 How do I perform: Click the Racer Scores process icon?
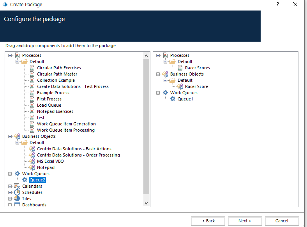pyautogui.click(x=180, y=68)
